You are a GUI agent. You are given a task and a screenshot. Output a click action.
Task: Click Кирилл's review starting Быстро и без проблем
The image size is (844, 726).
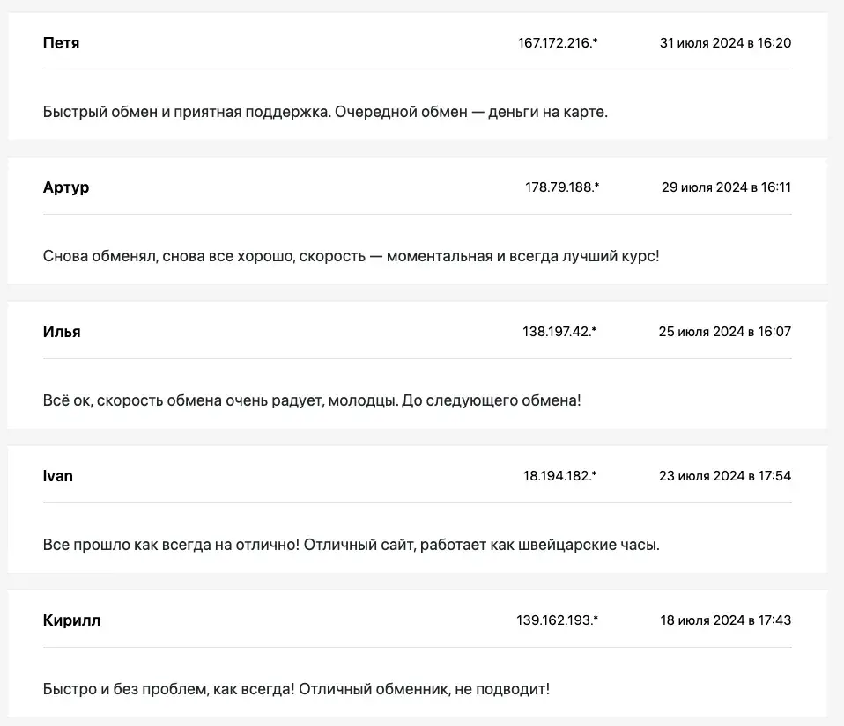(296, 689)
